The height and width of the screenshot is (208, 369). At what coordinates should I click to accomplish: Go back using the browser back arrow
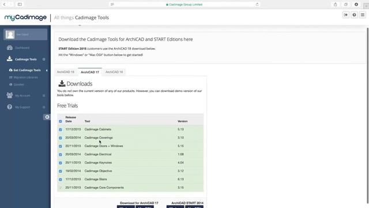click(x=4, y=4)
